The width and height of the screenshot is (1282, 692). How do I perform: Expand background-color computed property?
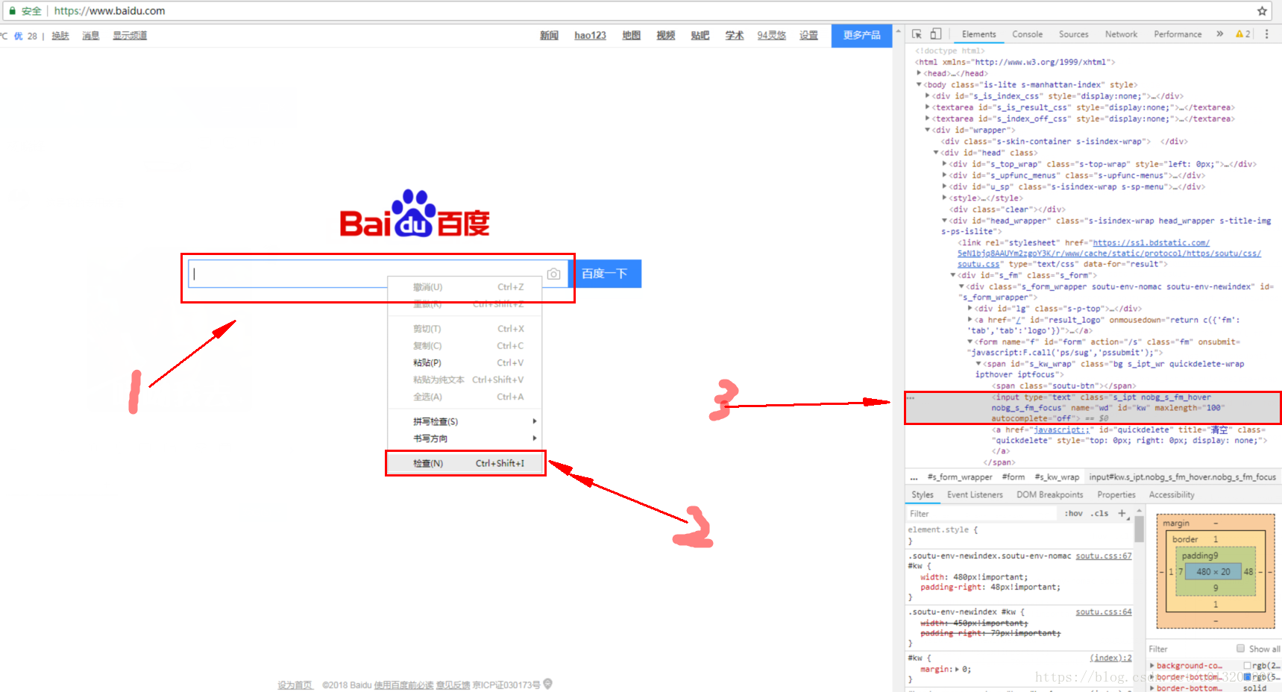point(1152,665)
